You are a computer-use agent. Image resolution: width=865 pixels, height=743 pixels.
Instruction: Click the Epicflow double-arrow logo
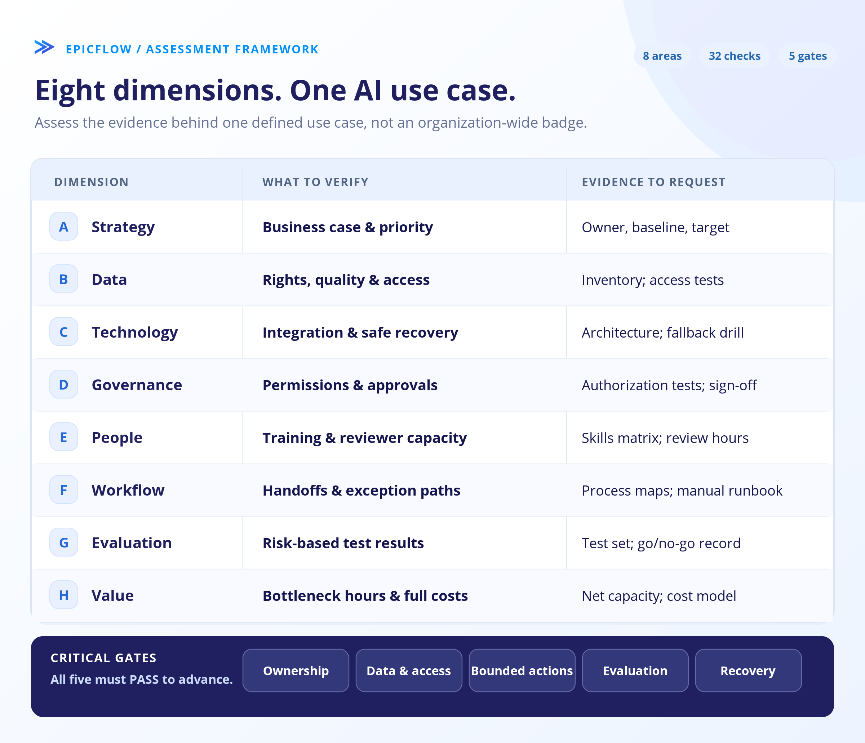coord(44,47)
